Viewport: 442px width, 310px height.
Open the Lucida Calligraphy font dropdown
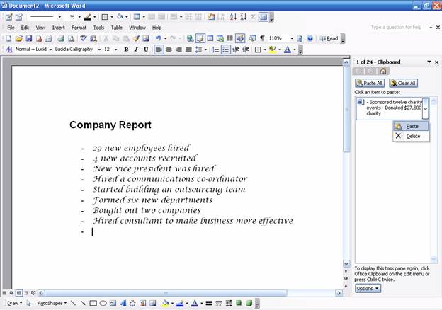(98, 50)
